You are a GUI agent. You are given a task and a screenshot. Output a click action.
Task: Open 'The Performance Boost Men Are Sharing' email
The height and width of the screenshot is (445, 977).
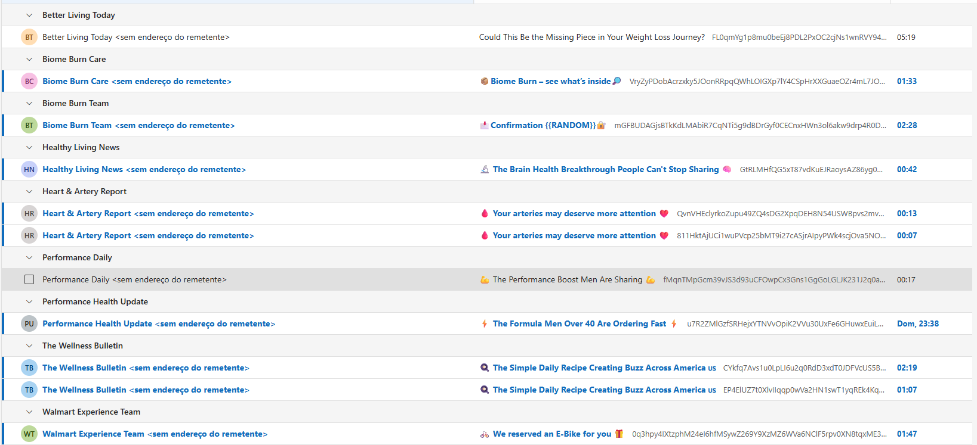(568, 279)
